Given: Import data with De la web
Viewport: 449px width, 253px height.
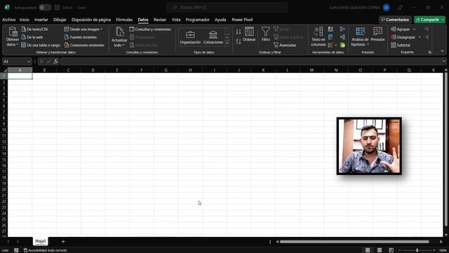Looking at the screenshot, I should [x=32, y=37].
